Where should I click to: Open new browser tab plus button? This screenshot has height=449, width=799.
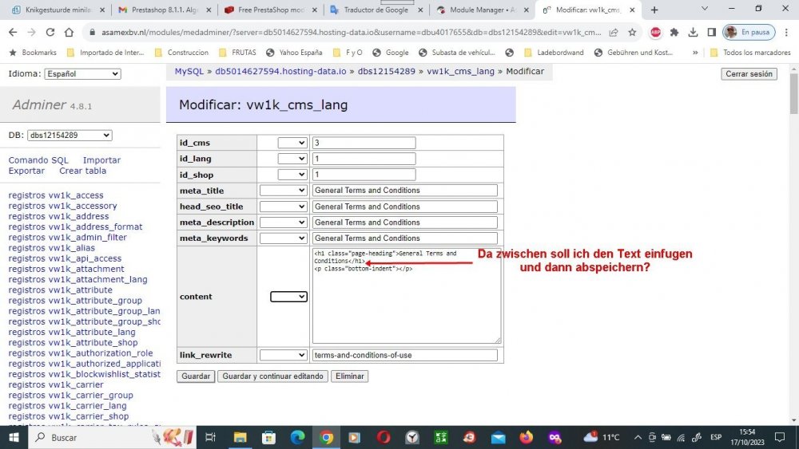pos(654,10)
